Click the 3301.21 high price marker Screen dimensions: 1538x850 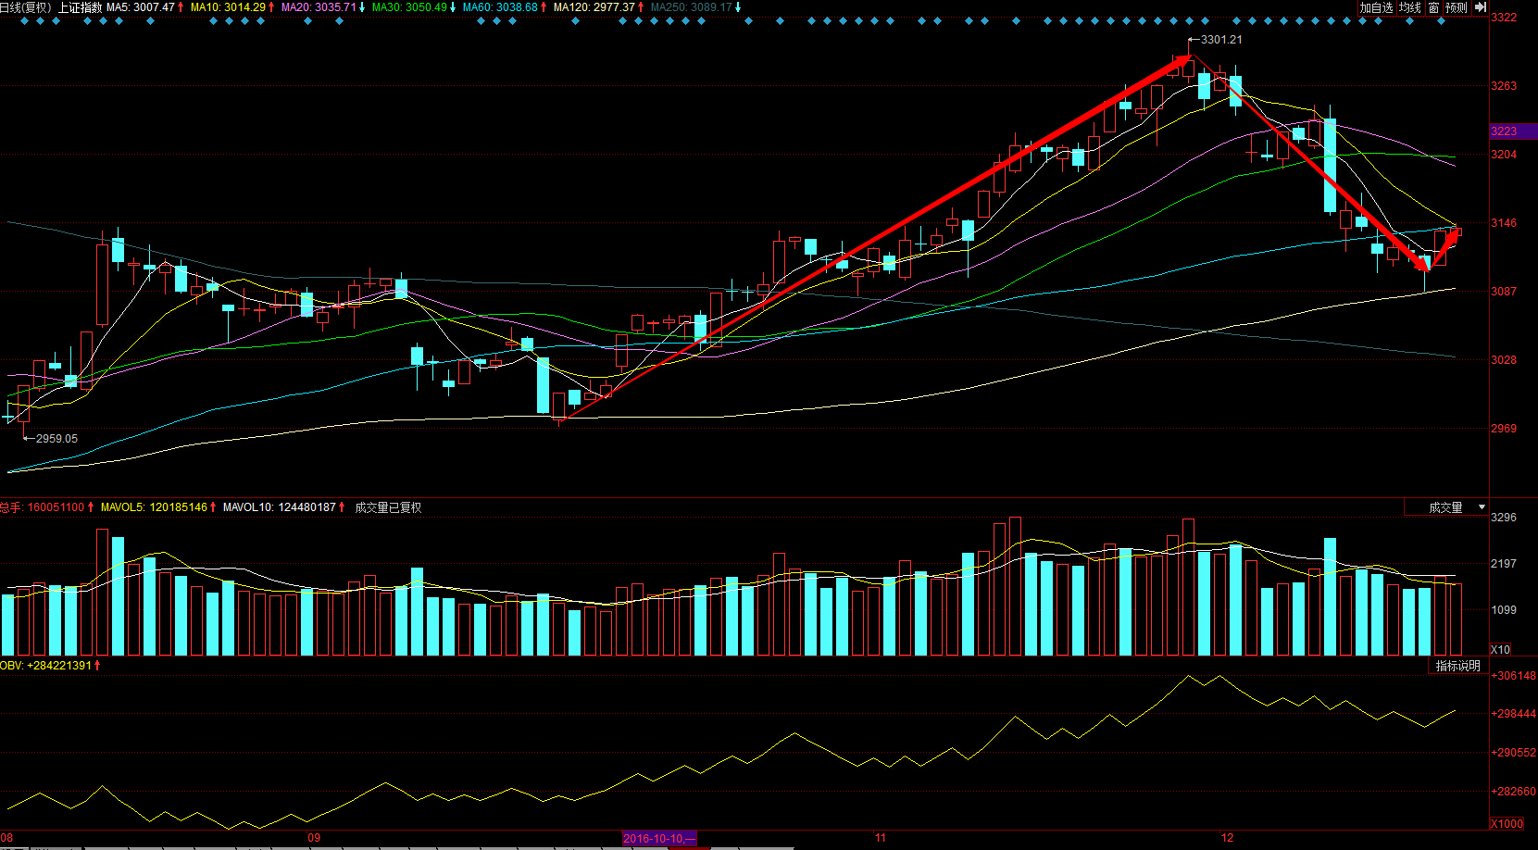(1221, 40)
